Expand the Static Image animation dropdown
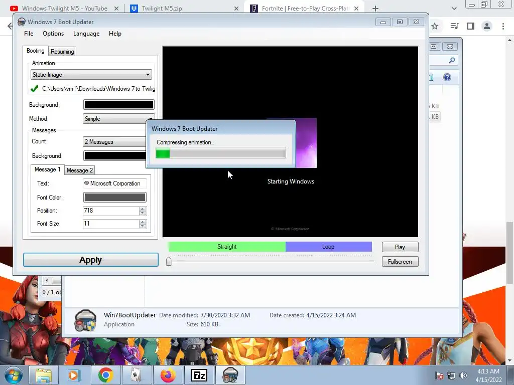514x385 pixels. (91, 75)
